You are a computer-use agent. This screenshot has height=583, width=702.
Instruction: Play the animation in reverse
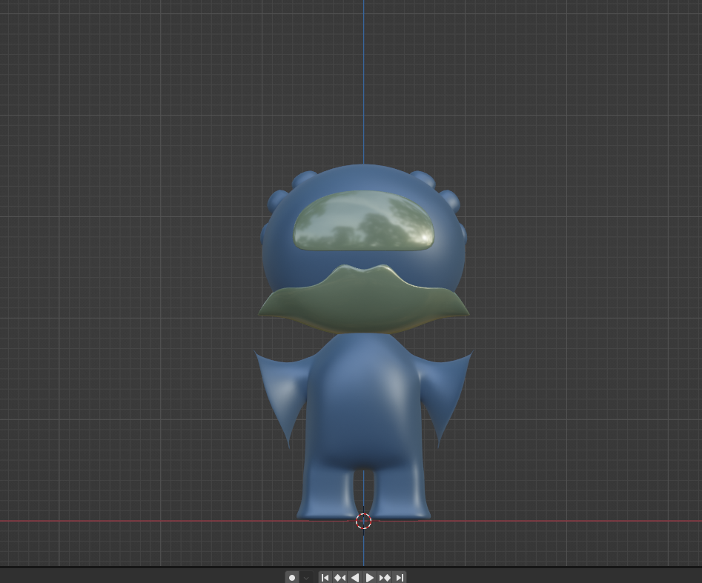pos(354,577)
